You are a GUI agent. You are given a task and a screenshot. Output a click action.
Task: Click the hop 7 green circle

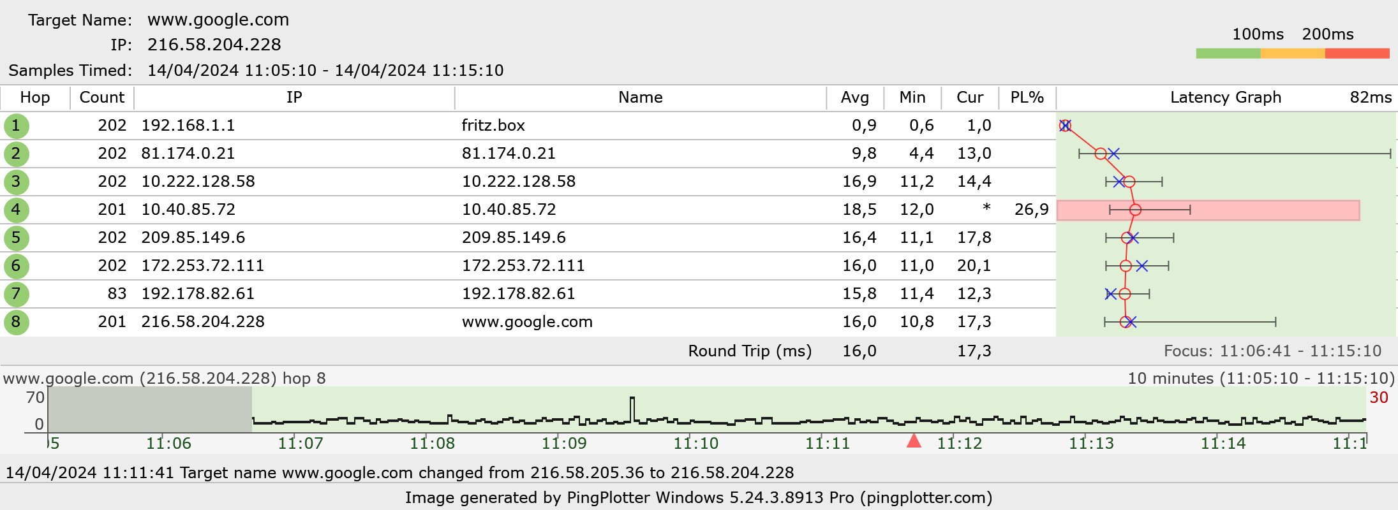[16, 294]
